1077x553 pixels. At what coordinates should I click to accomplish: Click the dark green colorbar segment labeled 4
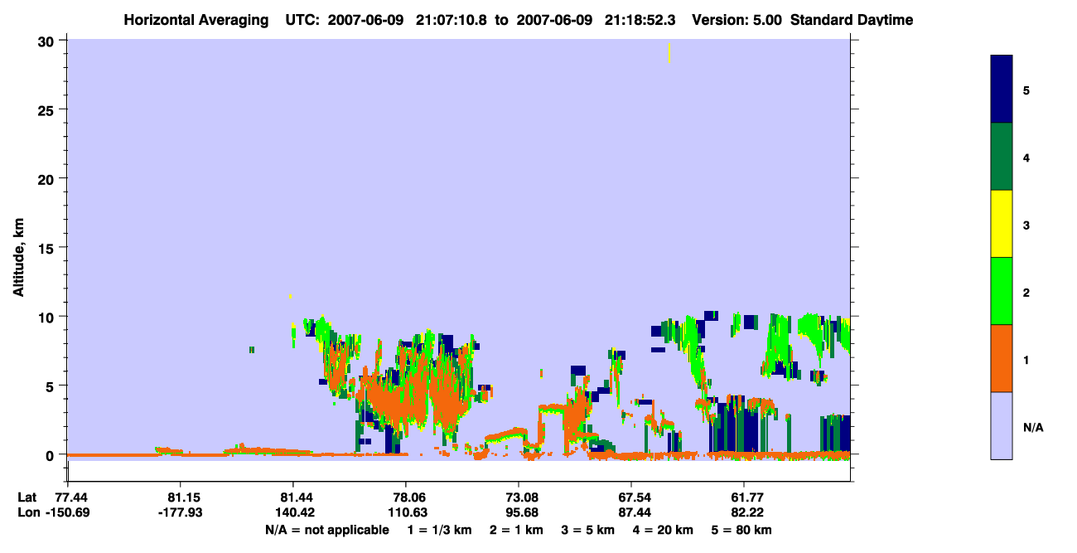(x=1002, y=157)
